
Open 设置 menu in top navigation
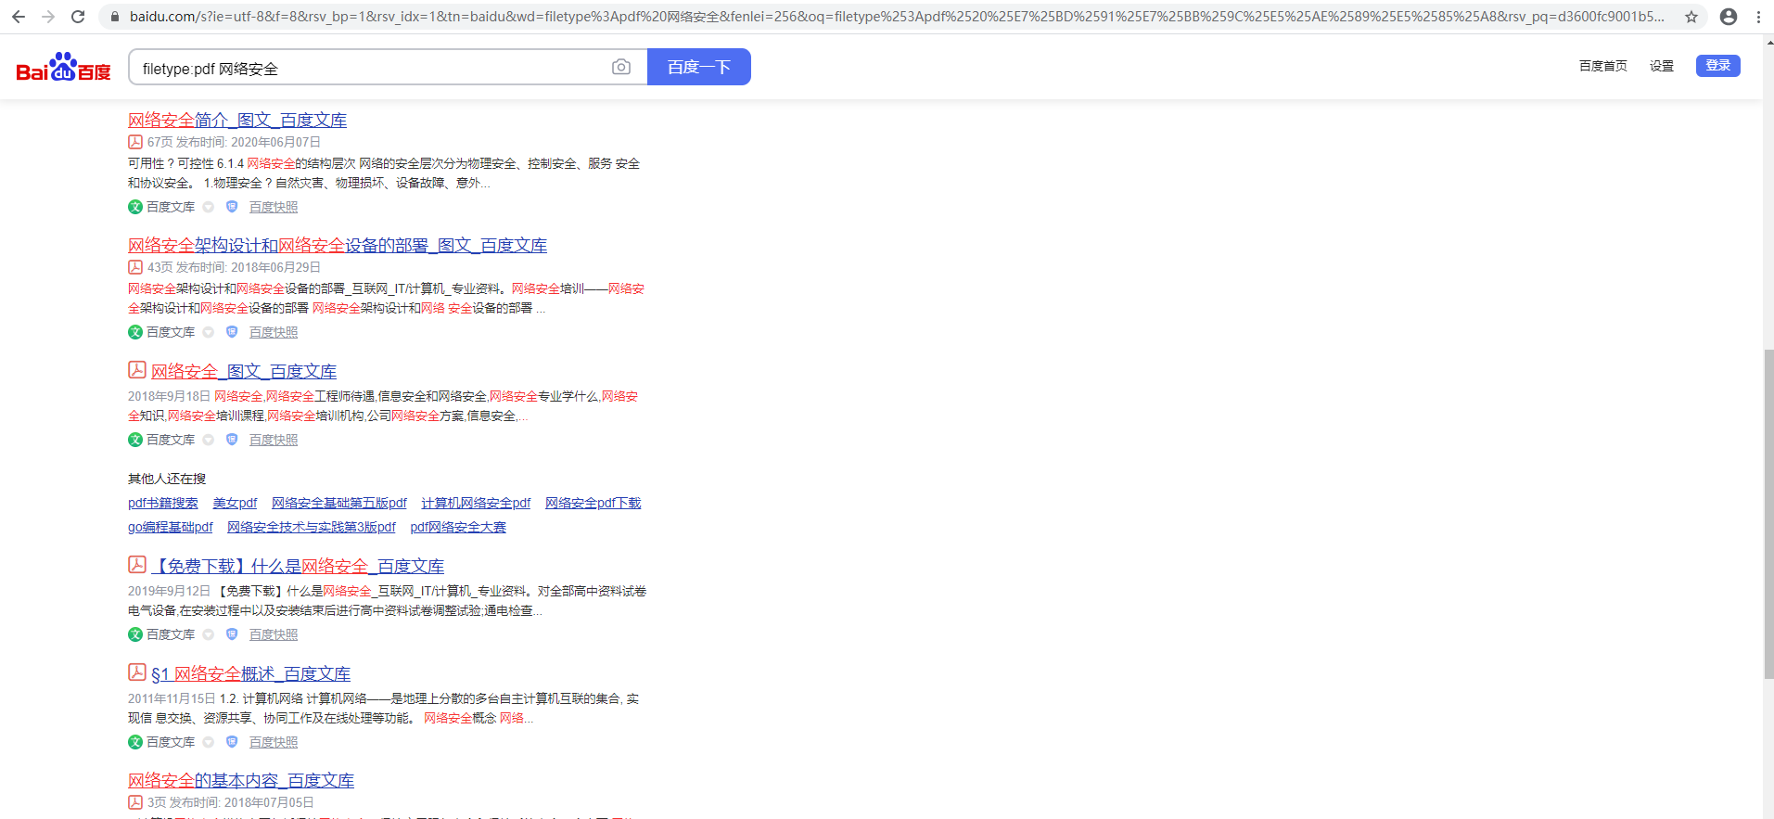1662,66
